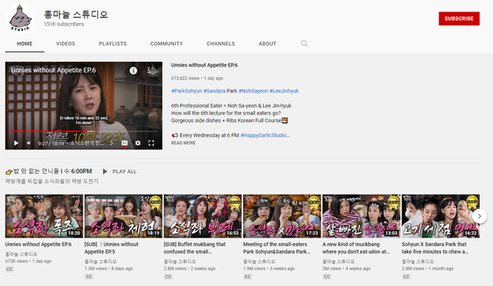Enter fullscreen mode on the video player
493x286 pixels.
click(x=151, y=143)
